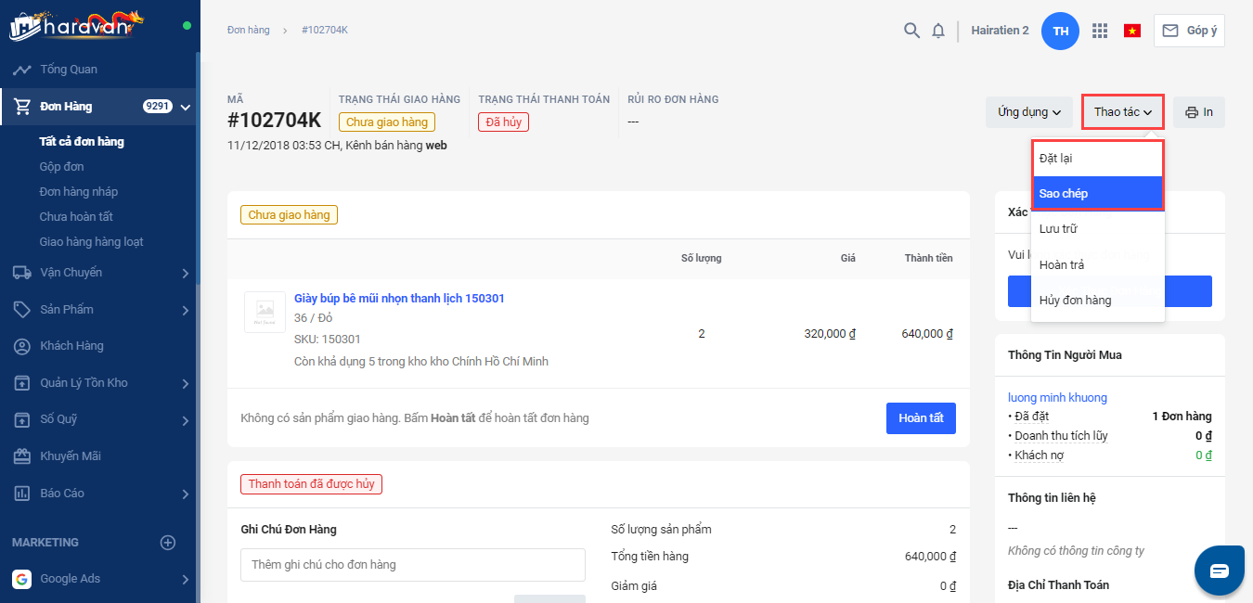
Task: Click the order note input field
Action: pos(412,565)
